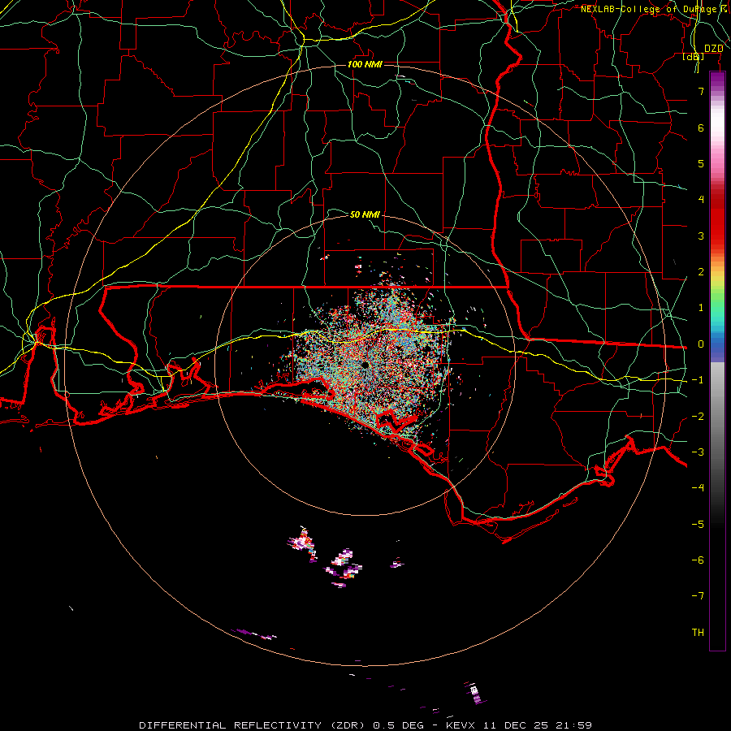Click the 1 value on the color scale
This screenshot has width=731, height=731.
[x=701, y=308]
